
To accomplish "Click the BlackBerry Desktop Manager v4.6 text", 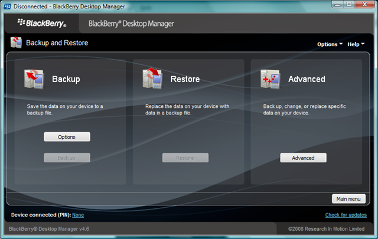I will point(49,229).
